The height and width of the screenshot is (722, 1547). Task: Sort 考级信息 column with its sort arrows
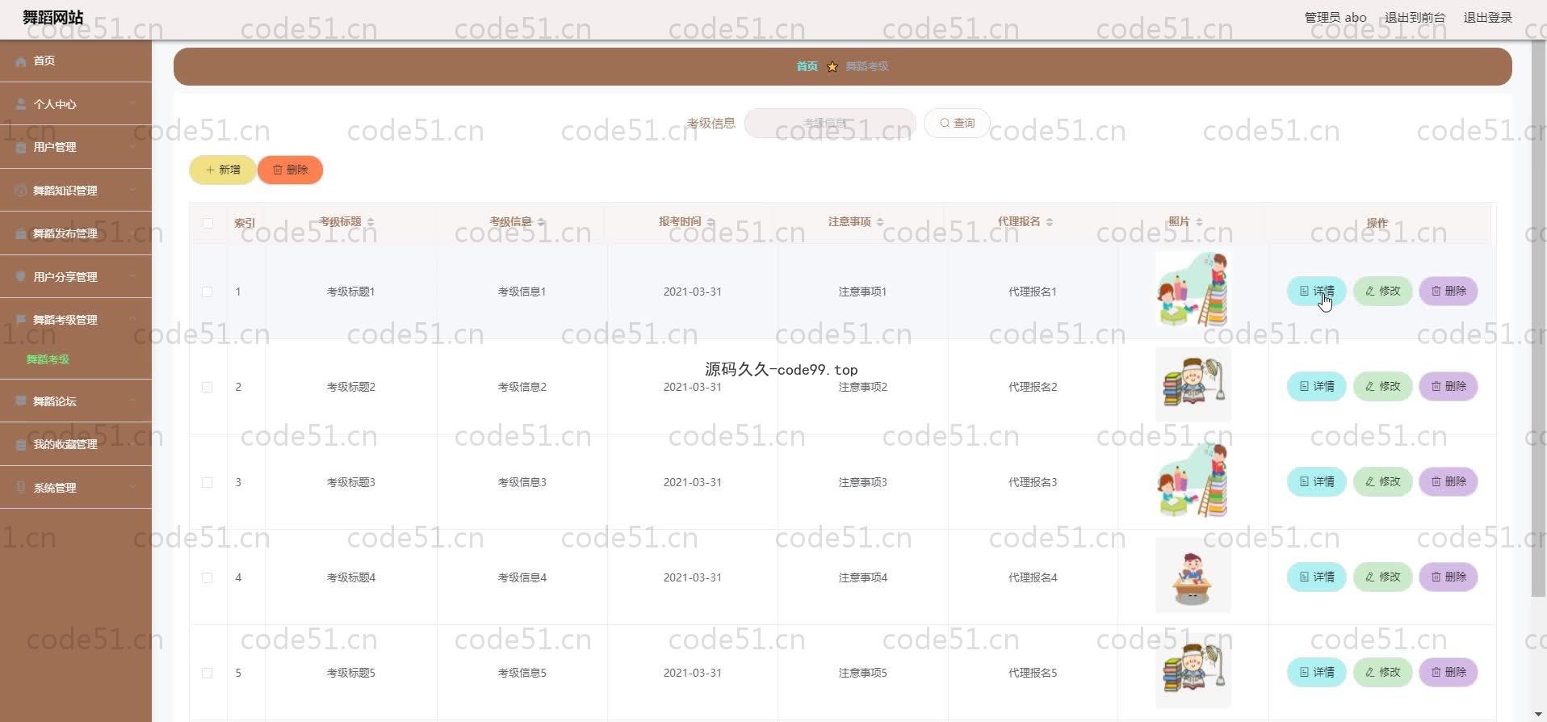(x=541, y=222)
